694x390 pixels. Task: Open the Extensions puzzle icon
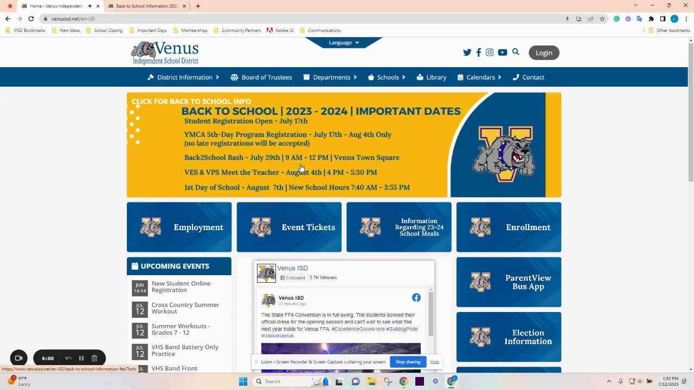tap(651, 18)
